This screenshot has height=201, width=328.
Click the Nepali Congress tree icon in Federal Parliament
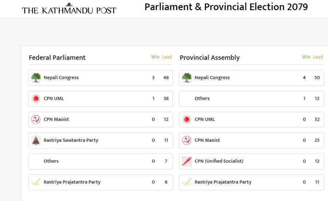[36, 78]
